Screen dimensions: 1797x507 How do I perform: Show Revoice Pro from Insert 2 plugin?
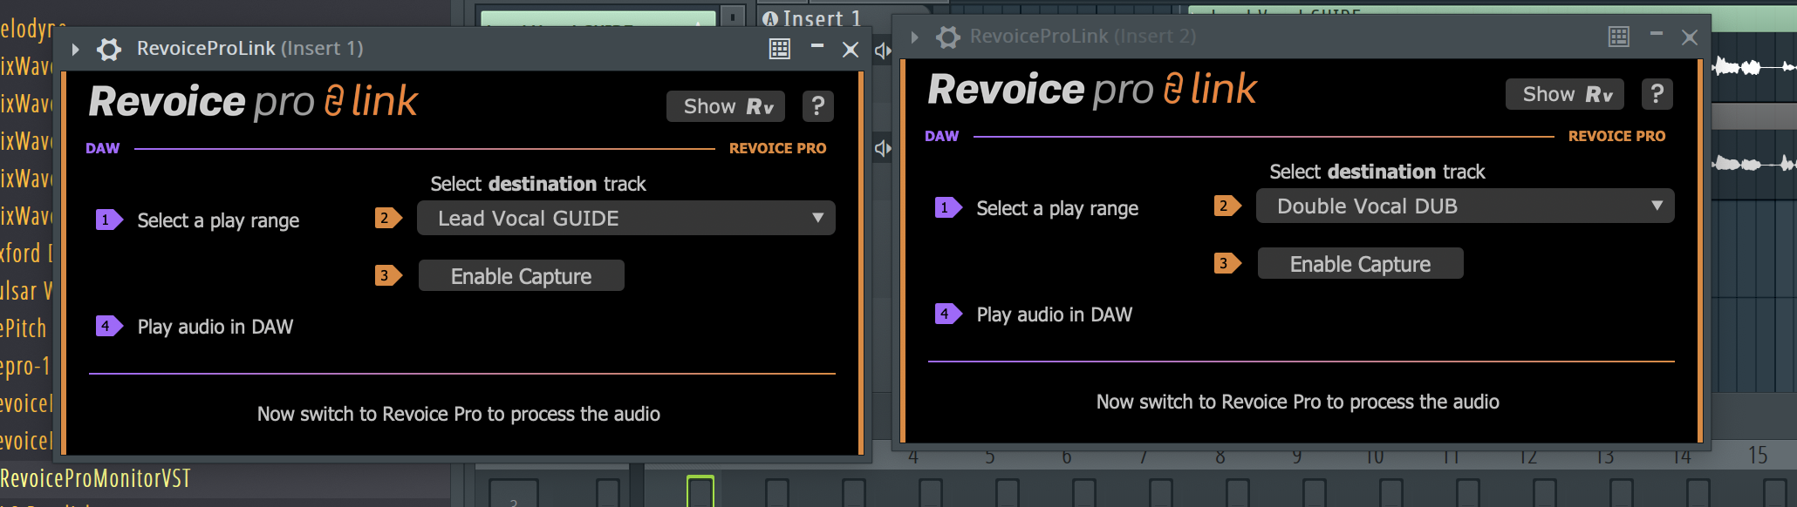click(x=1565, y=94)
